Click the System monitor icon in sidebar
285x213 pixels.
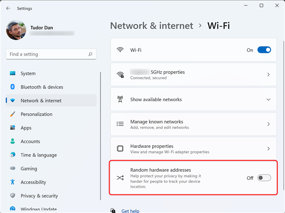[13, 73]
